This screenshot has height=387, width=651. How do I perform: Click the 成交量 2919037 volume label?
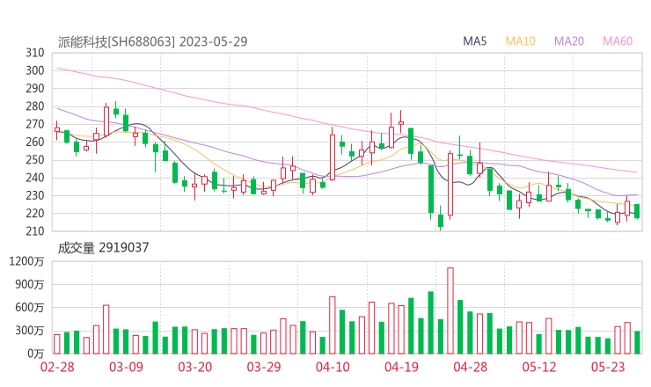tap(103, 248)
